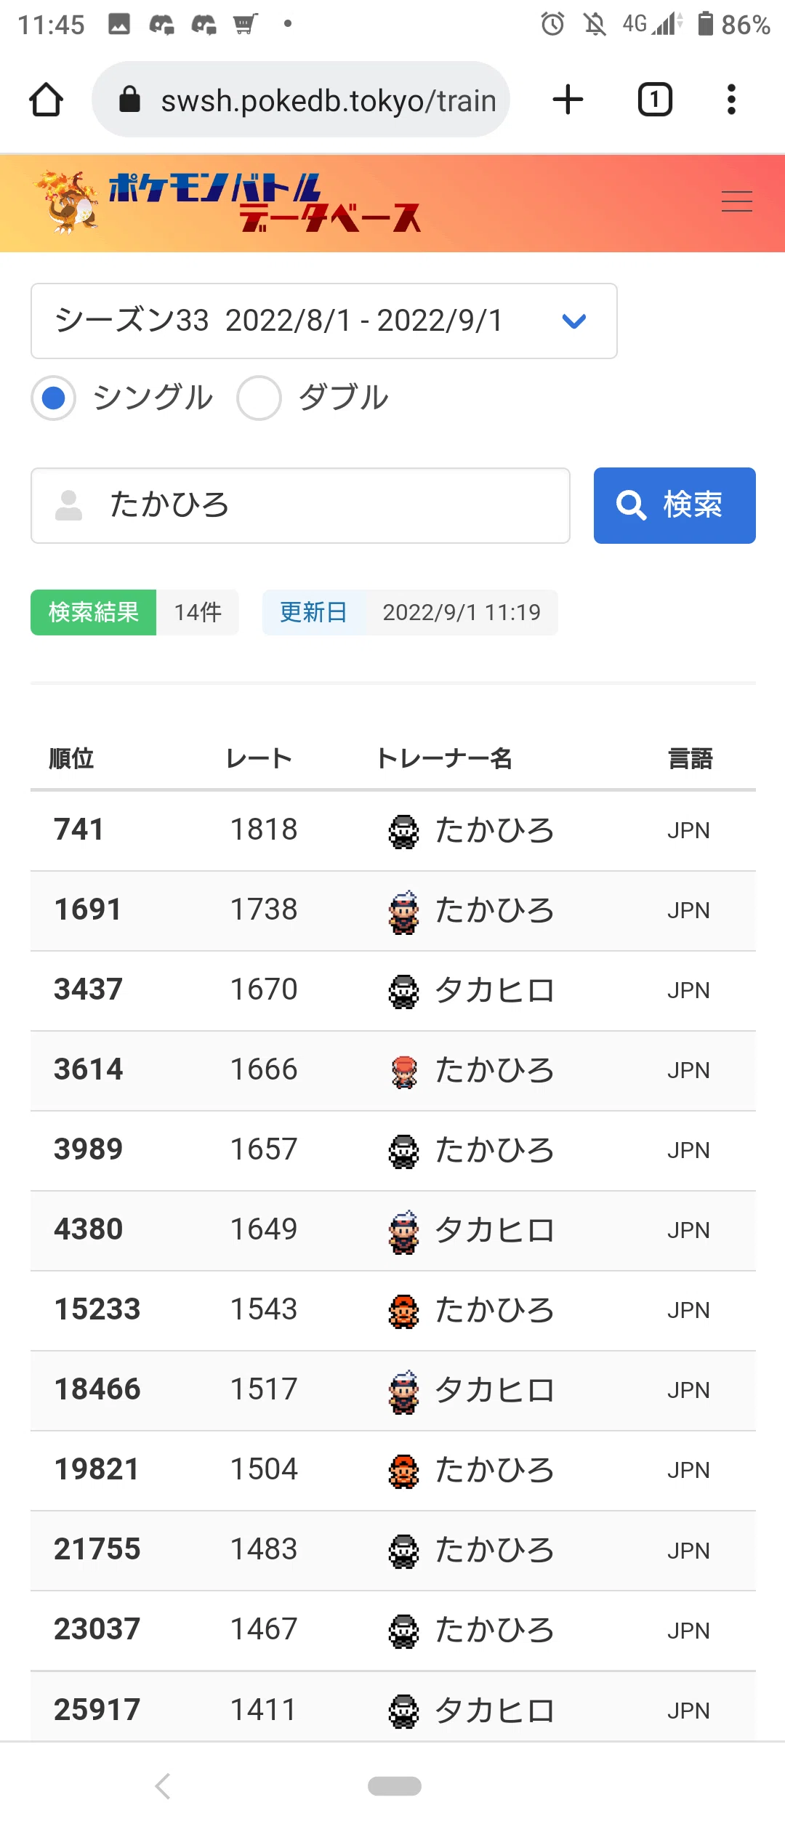Tap the trainer avatar icon for rank 741

click(x=403, y=831)
